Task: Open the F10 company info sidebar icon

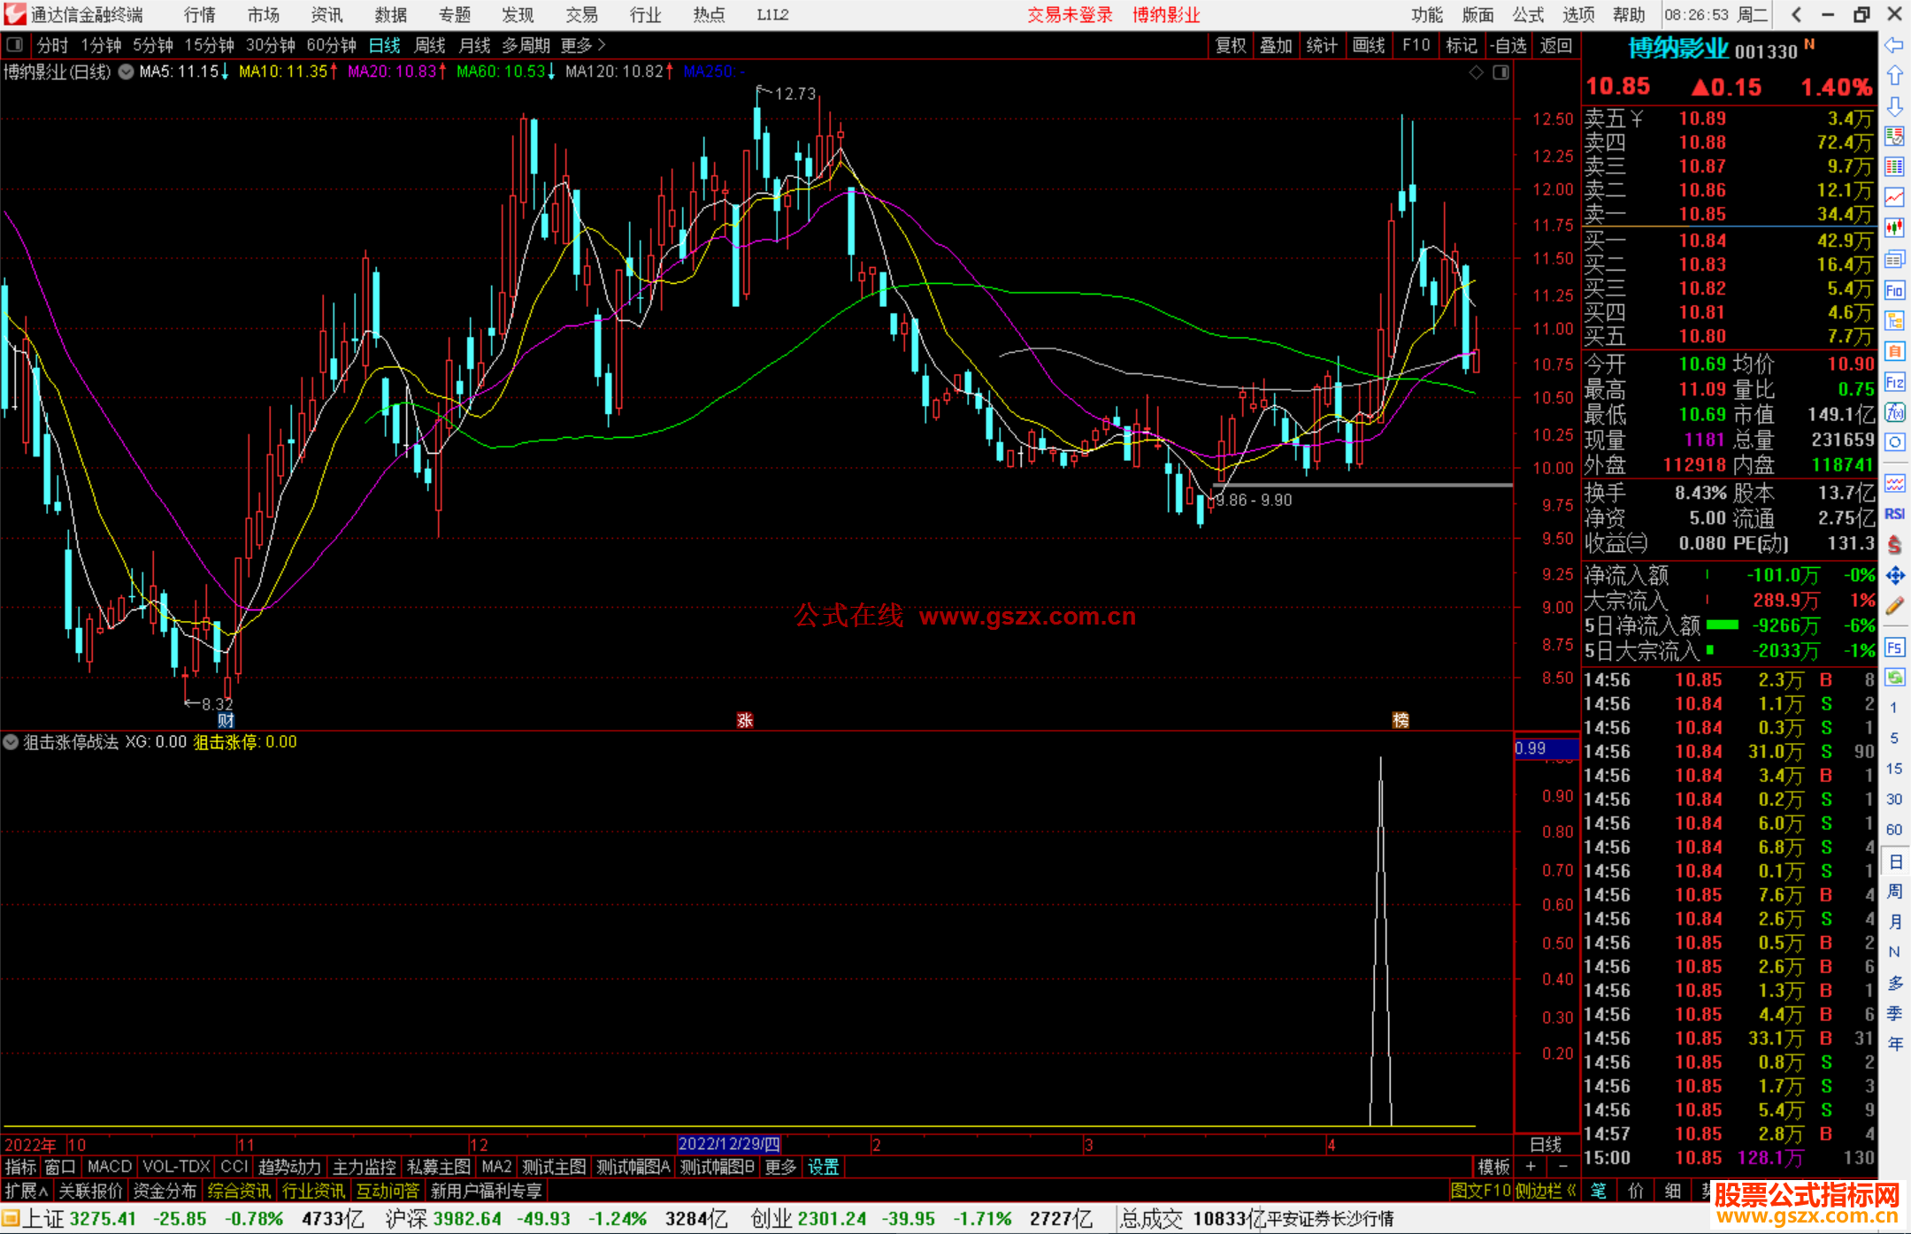Action: coord(1894,290)
